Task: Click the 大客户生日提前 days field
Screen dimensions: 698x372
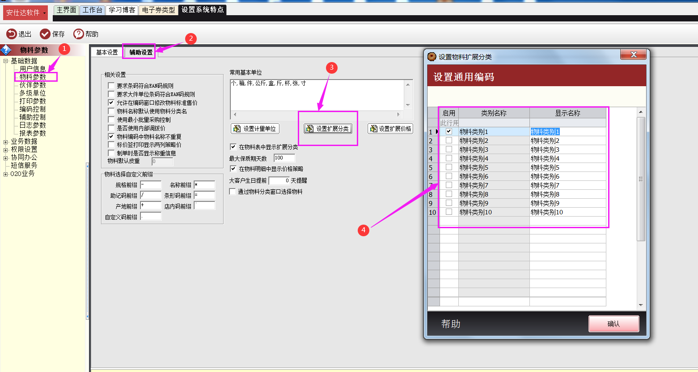Action: pos(279,181)
